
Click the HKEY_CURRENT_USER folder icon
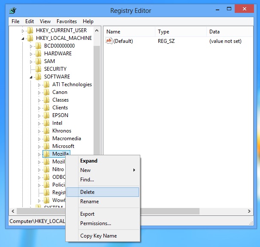tap(30, 30)
